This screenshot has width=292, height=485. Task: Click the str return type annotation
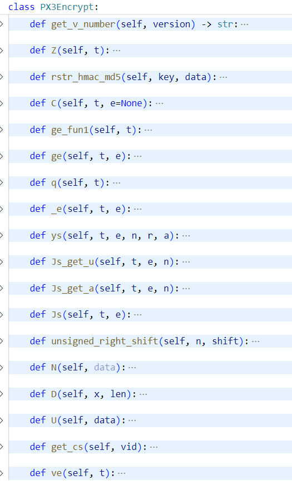tap(225, 24)
